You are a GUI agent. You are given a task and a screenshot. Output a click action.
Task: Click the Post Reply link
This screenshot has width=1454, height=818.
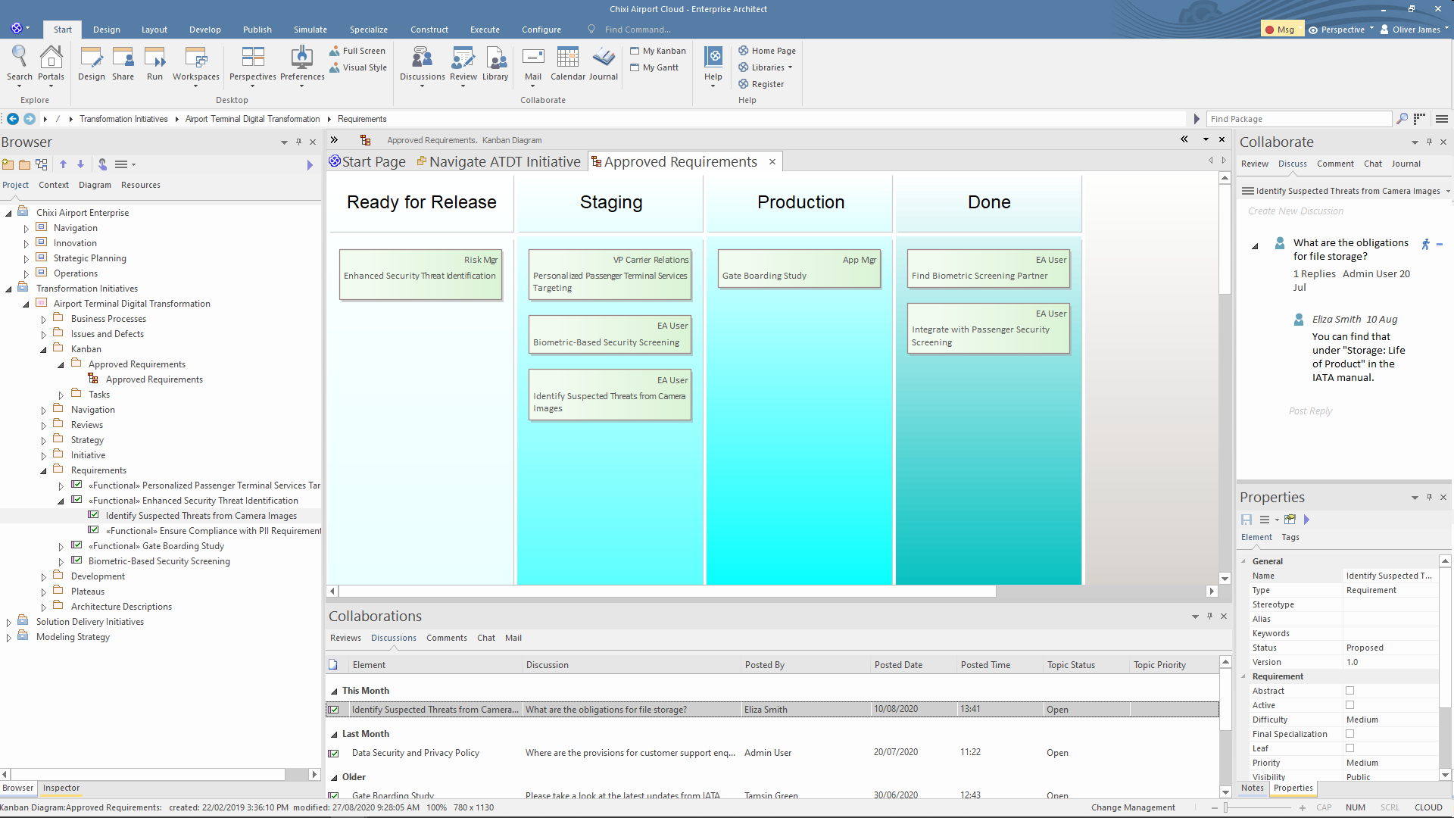tap(1310, 411)
